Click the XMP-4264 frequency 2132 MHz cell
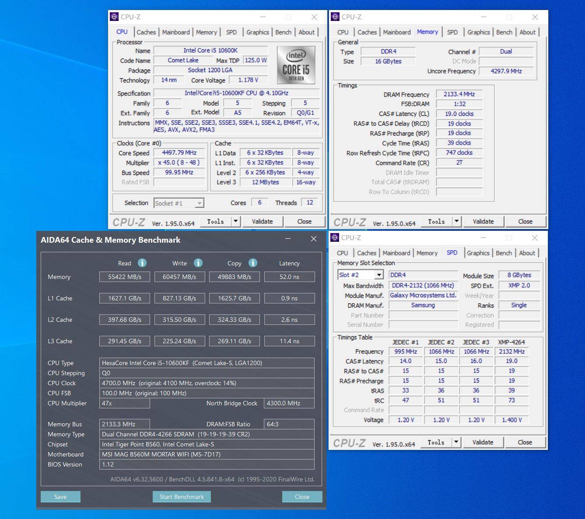The image size is (585, 519). [x=511, y=352]
